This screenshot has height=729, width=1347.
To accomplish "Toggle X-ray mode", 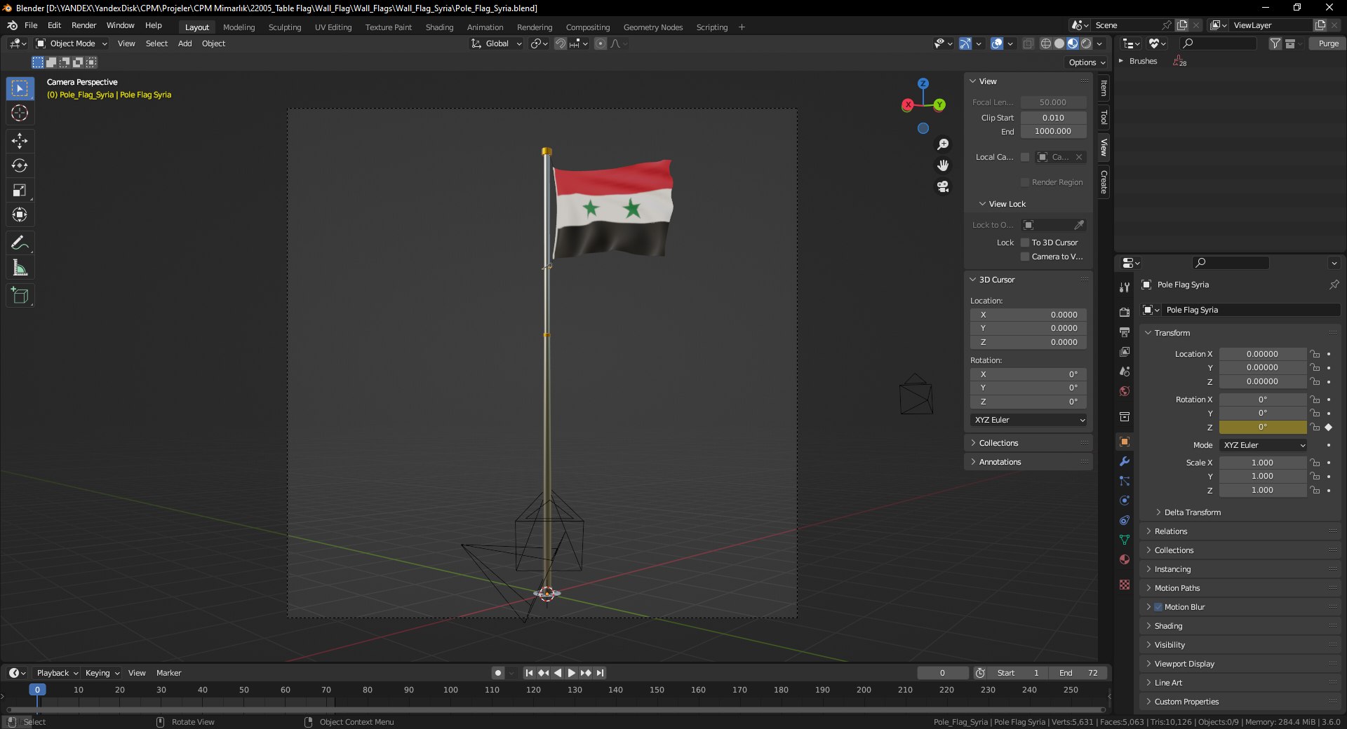I will tap(1028, 43).
